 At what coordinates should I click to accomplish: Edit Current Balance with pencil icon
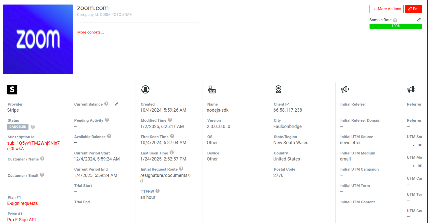point(116,104)
